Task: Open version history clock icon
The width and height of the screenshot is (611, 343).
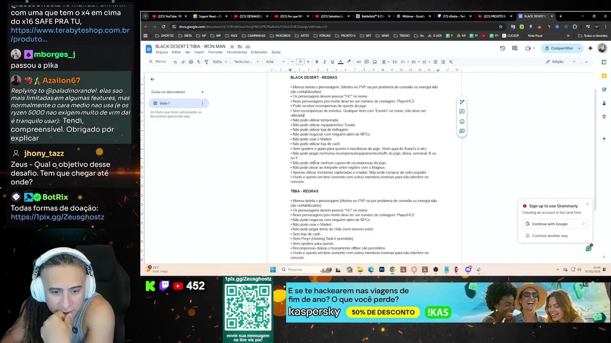Action: coord(503,48)
